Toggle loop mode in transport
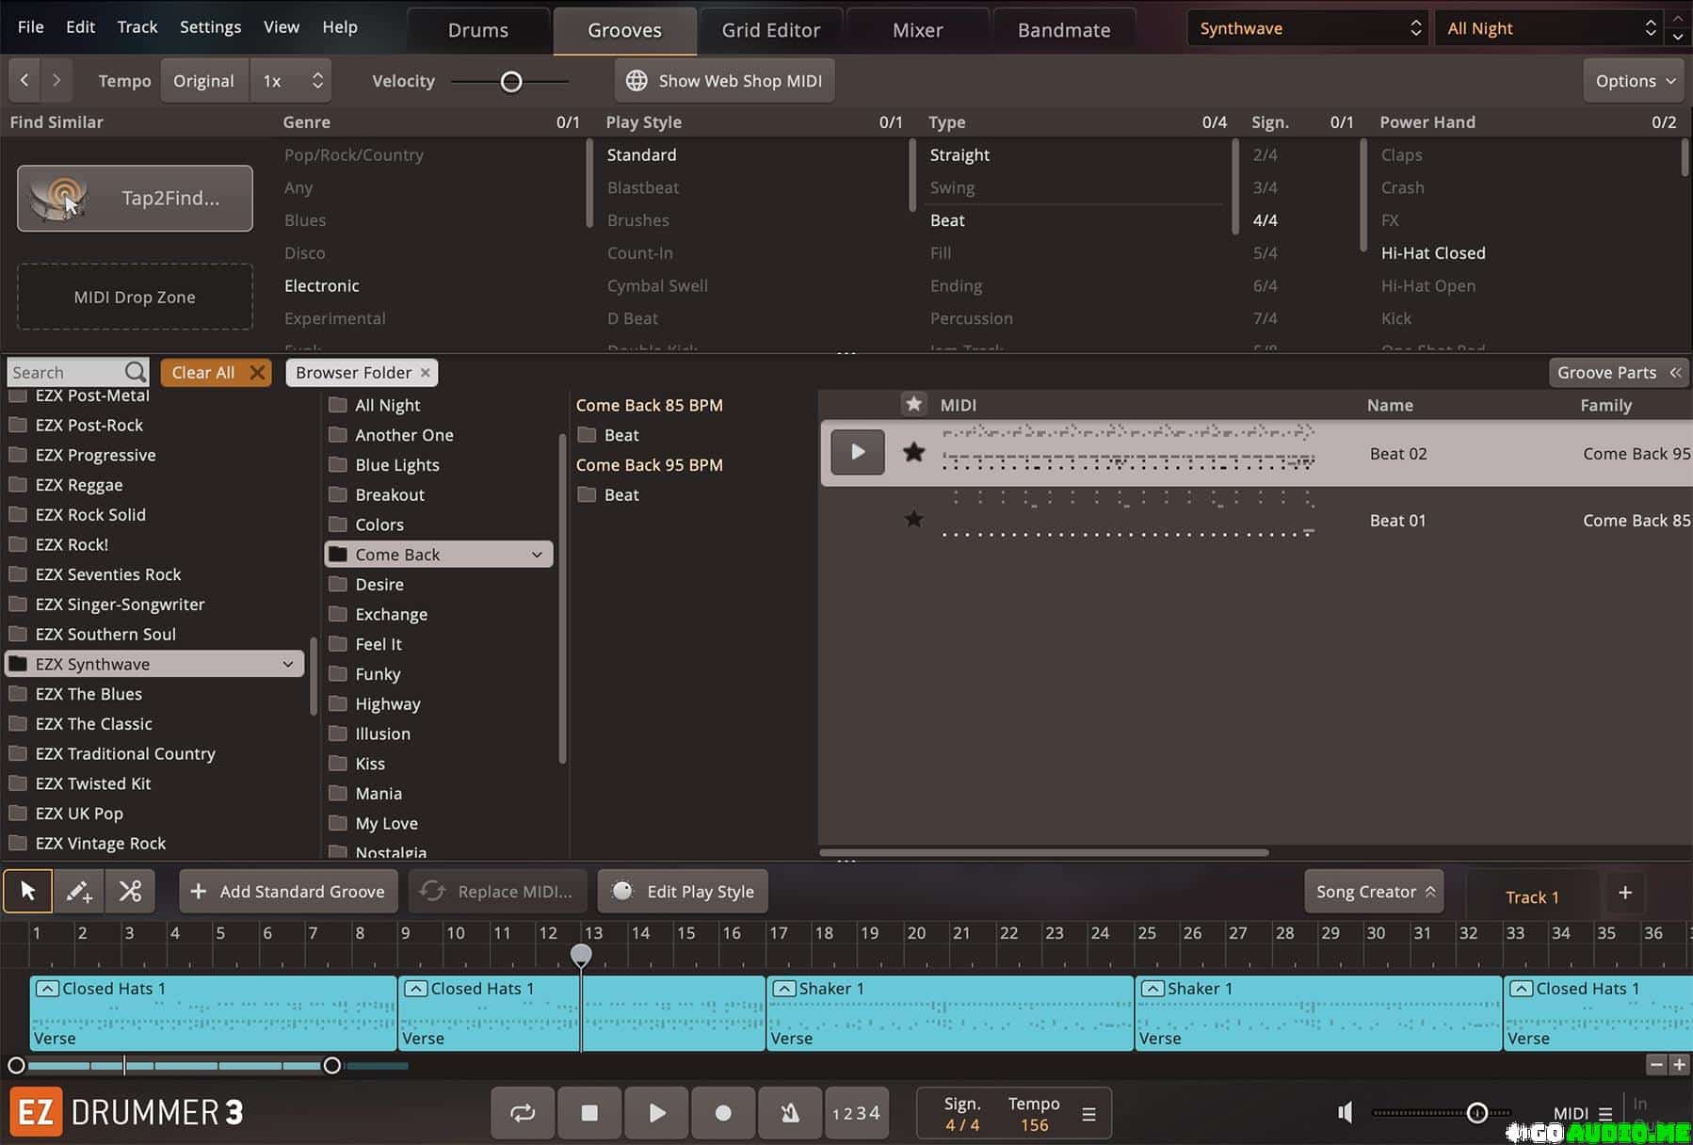1693x1145 pixels. (523, 1113)
